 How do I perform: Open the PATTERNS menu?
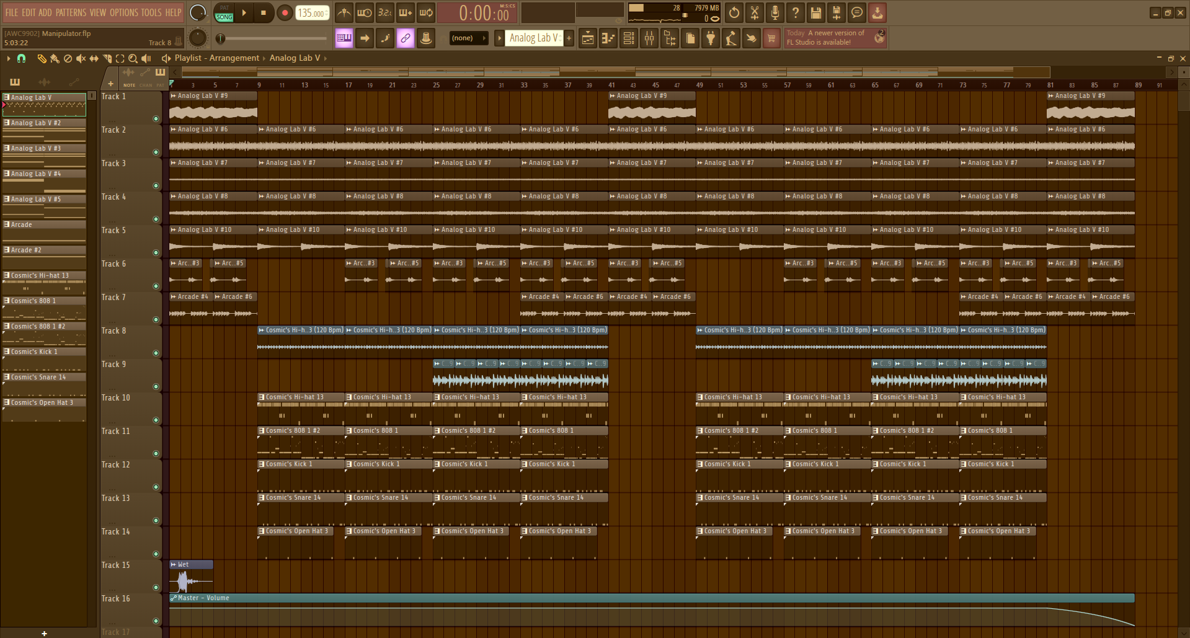click(x=71, y=12)
